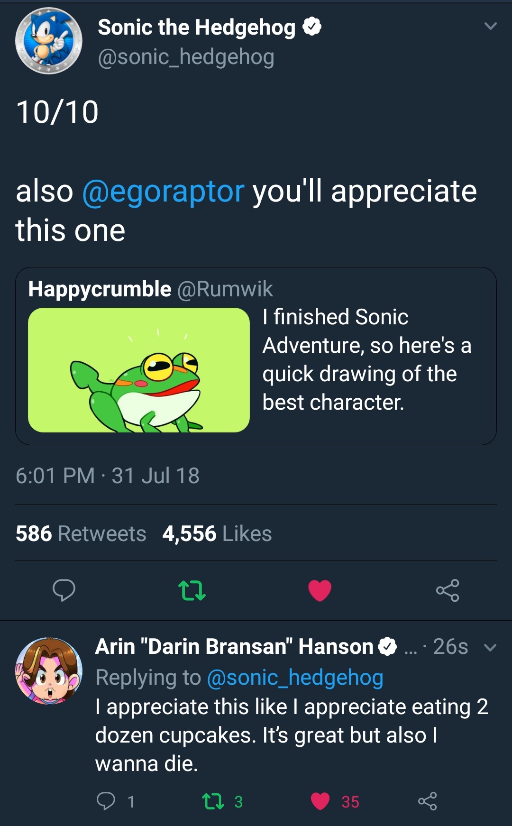Open Sonic the Hedgehog profile avatar
512x826 pixels.
pyautogui.click(x=48, y=41)
